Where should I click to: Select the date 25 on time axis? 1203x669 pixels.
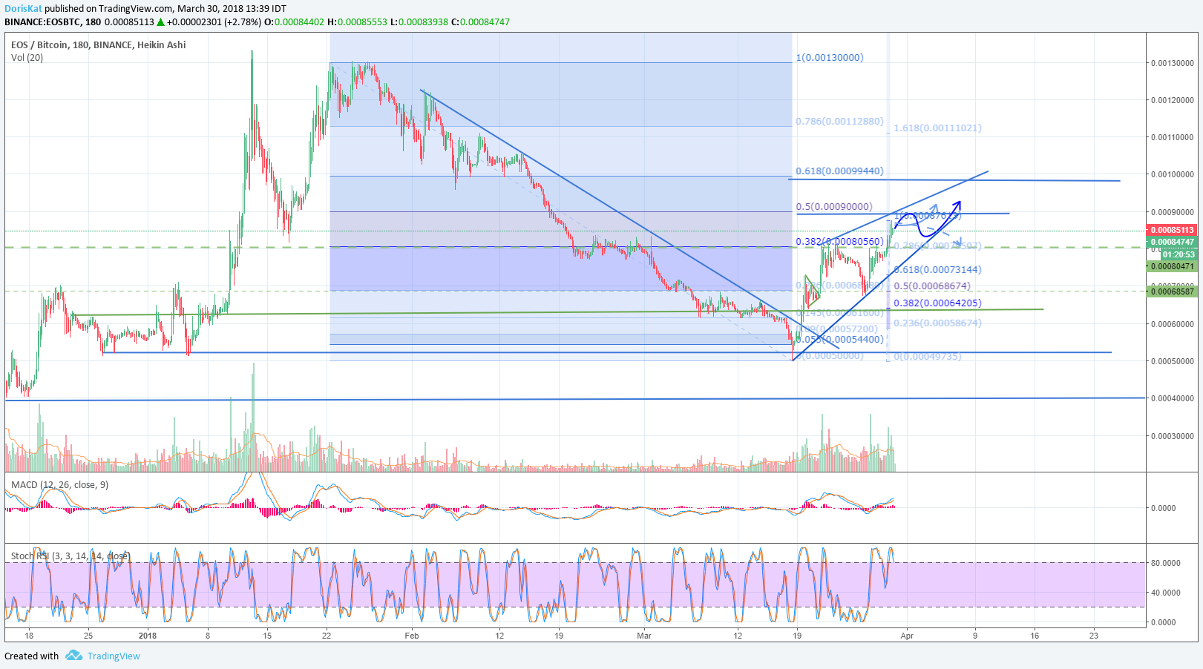click(88, 636)
